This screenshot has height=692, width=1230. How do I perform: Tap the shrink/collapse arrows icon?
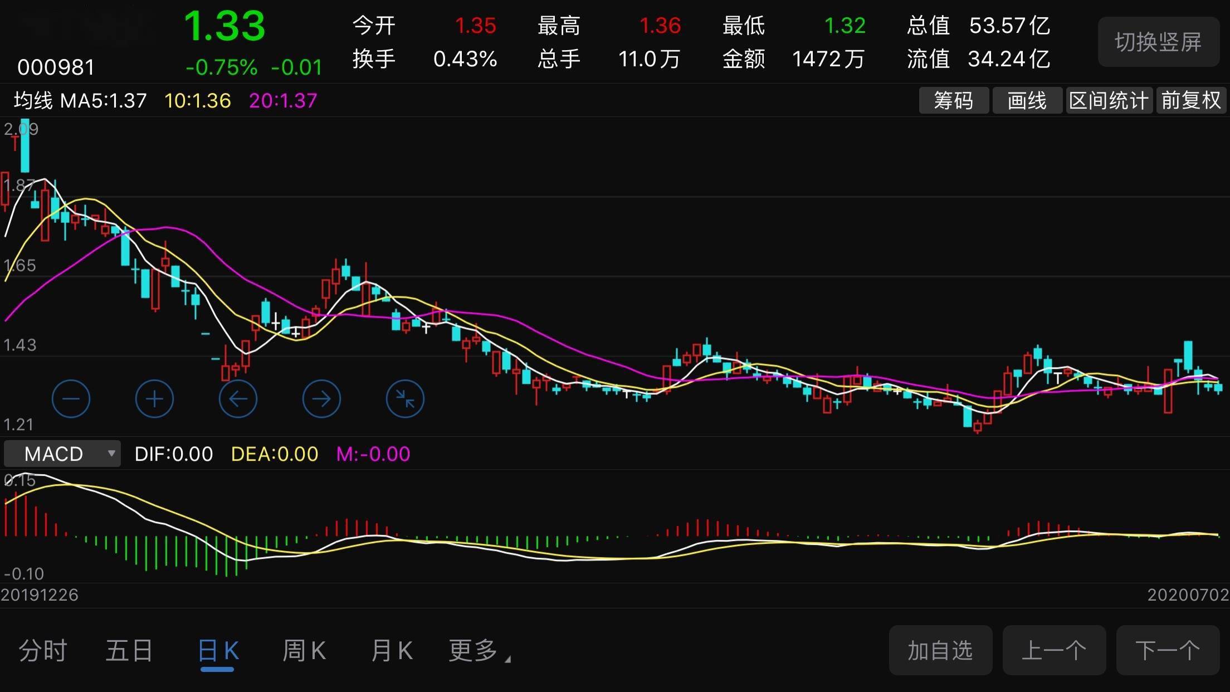[x=405, y=399]
